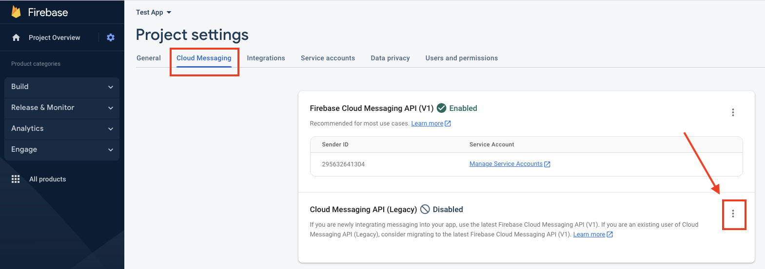This screenshot has width=765, height=269.
Task: Expand the Engage category
Action: click(x=62, y=149)
